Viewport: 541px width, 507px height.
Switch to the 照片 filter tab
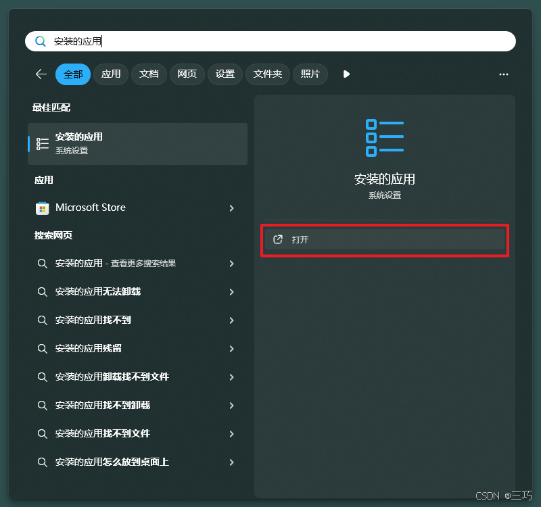(x=310, y=74)
